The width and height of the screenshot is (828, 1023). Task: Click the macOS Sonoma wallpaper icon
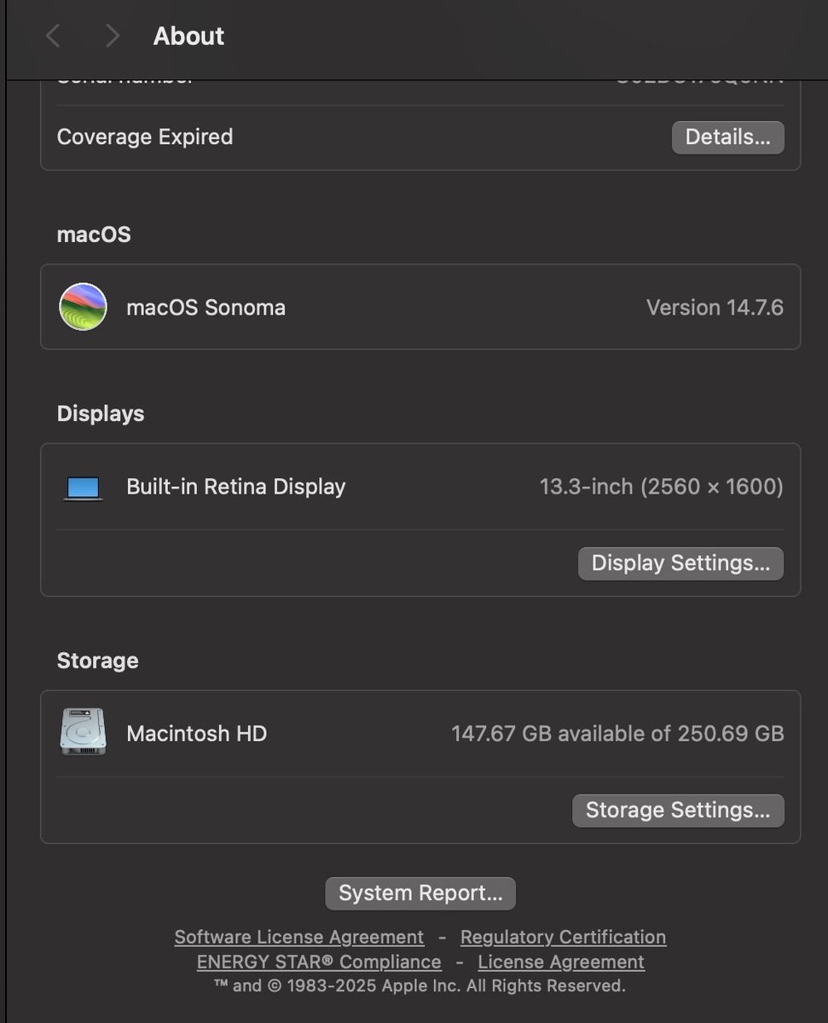coord(83,307)
